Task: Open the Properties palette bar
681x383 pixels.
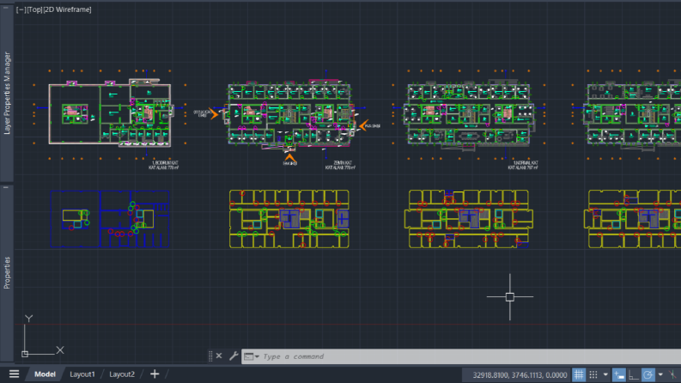Action: point(7,272)
